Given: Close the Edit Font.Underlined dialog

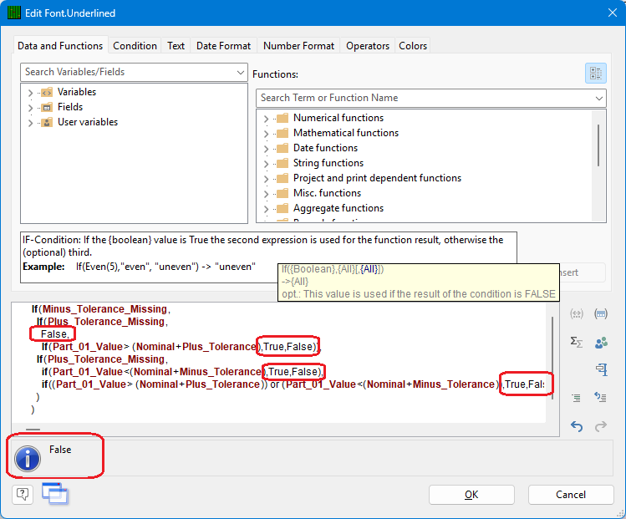Looking at the screenshot, I should pyautogui.click(x=613, y=13).
